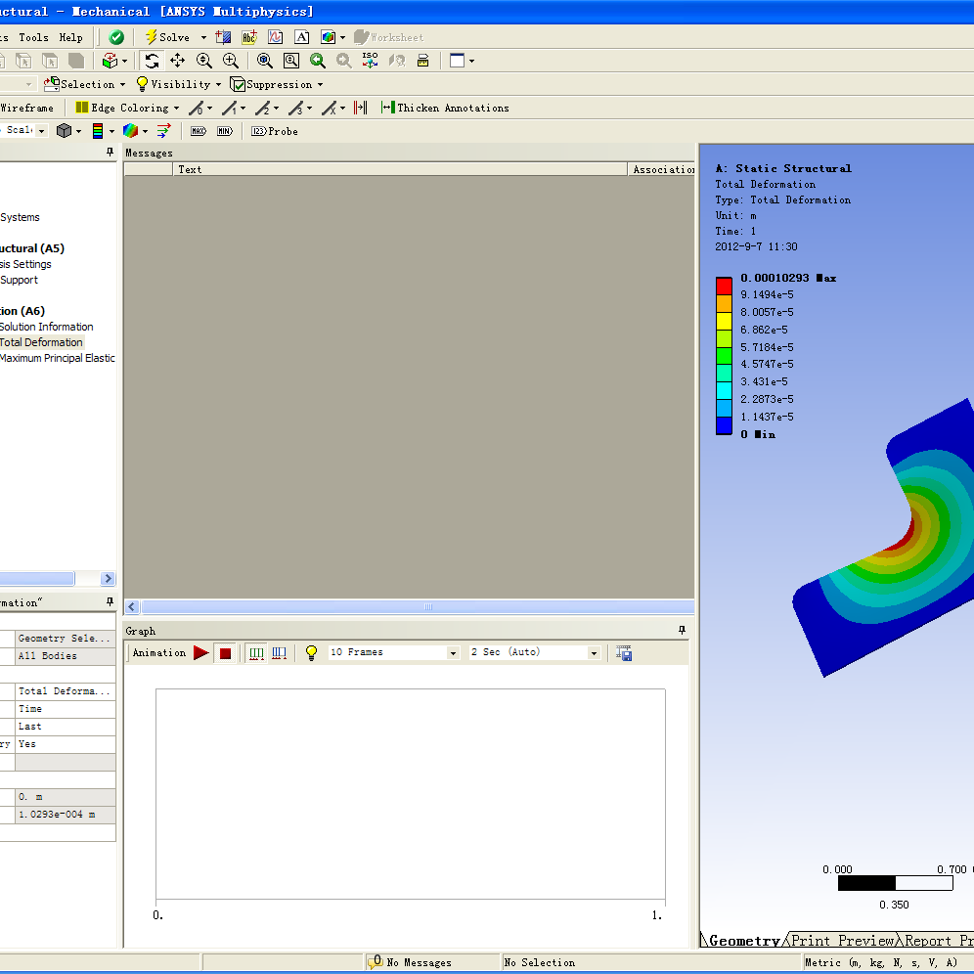
Task: Select the Pan tool icon
Action: pyautogui.click(x=176, y=60)
